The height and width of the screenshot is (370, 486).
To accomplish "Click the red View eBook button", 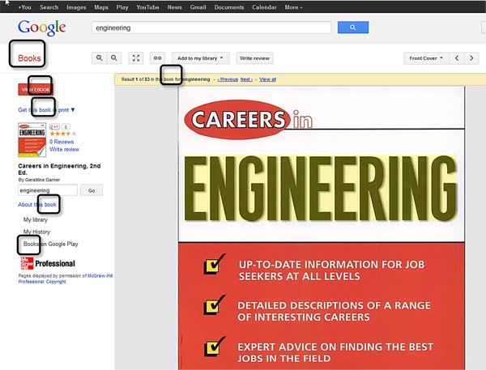I will coord(36,90).
